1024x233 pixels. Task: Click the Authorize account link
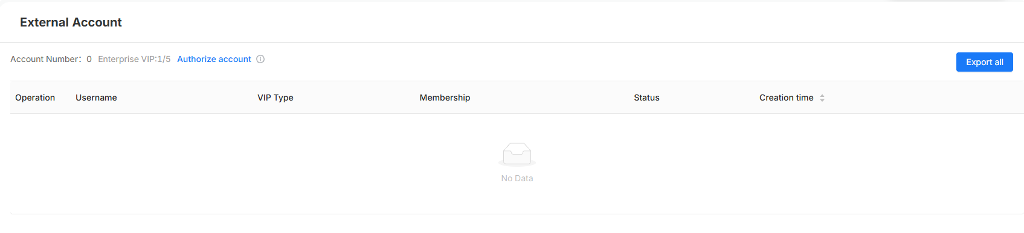click(214, 59)
